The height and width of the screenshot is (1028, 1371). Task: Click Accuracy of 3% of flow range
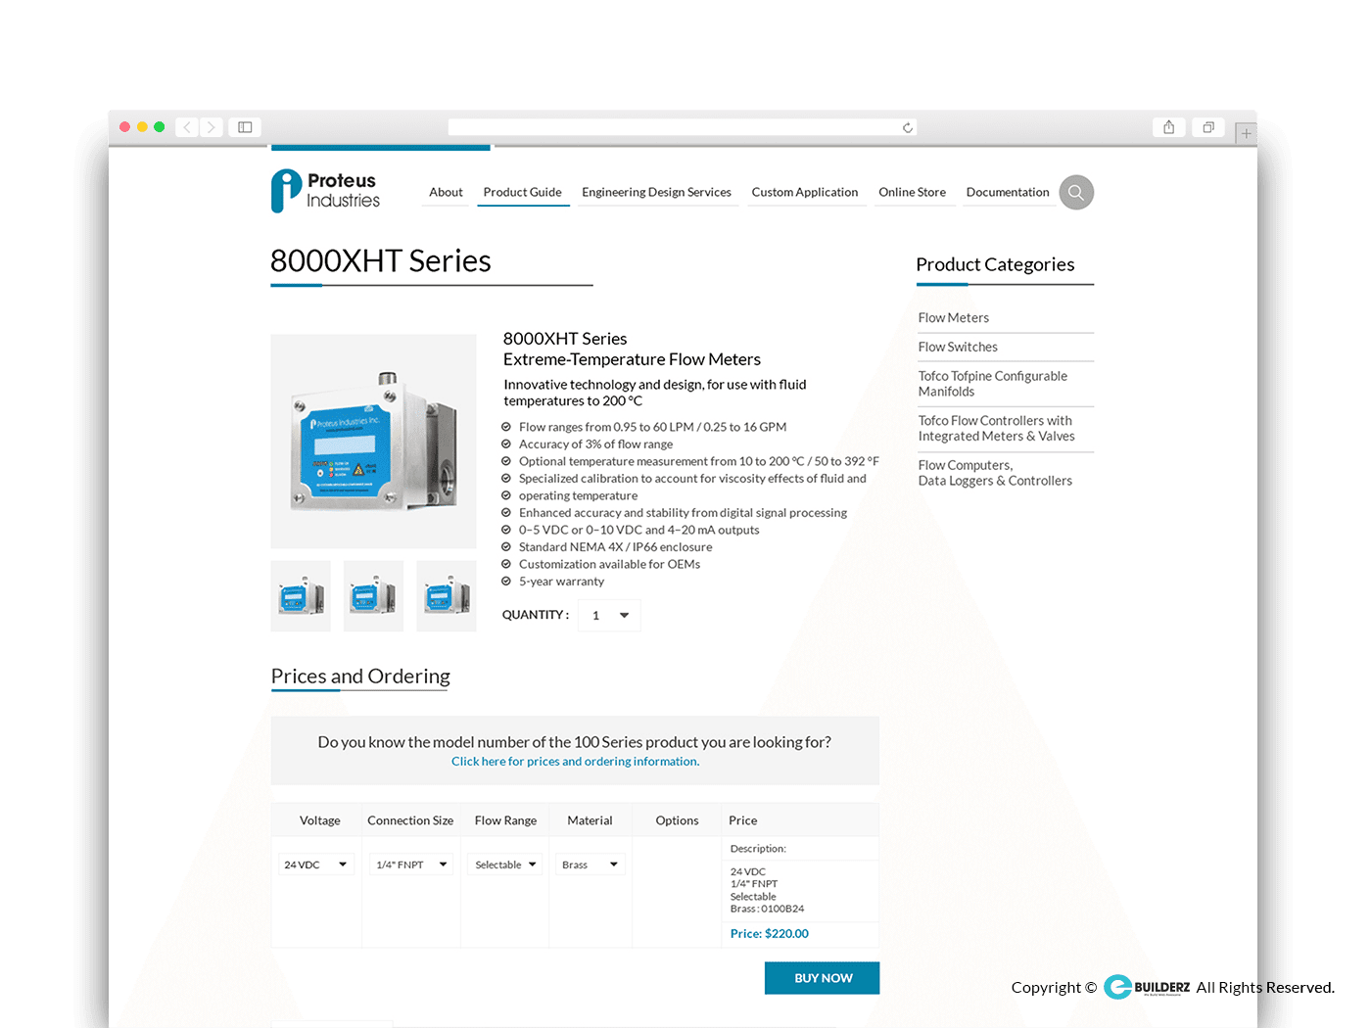(595, 444)
